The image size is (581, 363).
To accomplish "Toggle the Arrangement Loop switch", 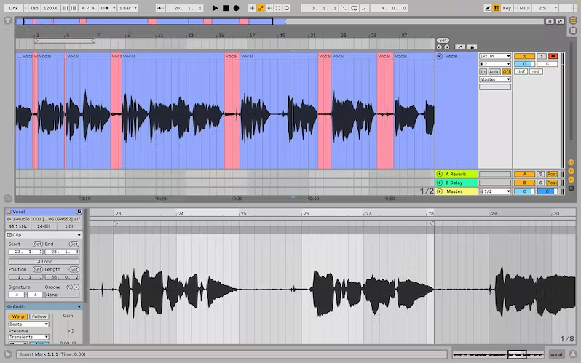I will [355, 8].
